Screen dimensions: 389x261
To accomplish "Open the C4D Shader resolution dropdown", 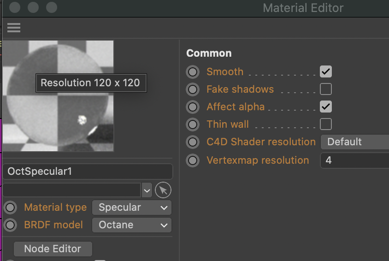I will [354, 142].
